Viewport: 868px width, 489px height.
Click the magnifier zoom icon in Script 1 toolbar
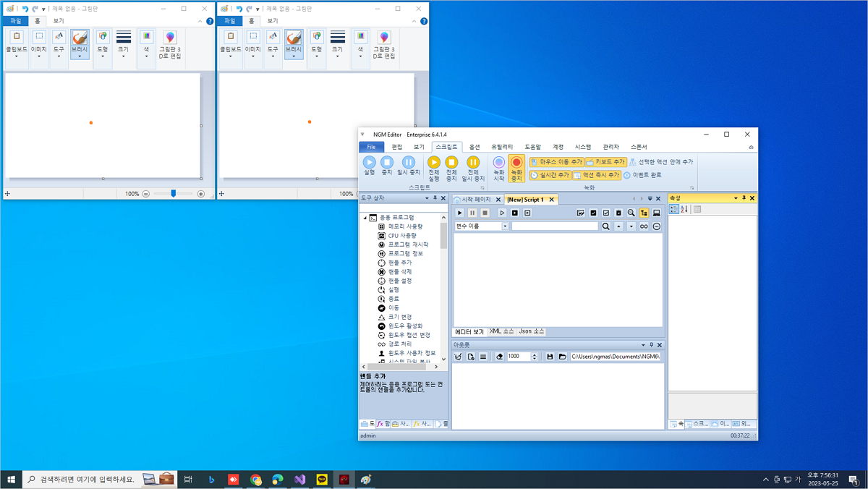point(631,213)
